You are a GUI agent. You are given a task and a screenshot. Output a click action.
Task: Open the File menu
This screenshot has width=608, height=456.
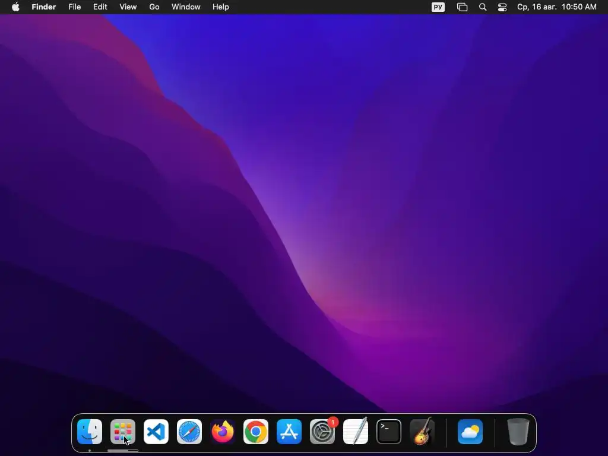74,7
